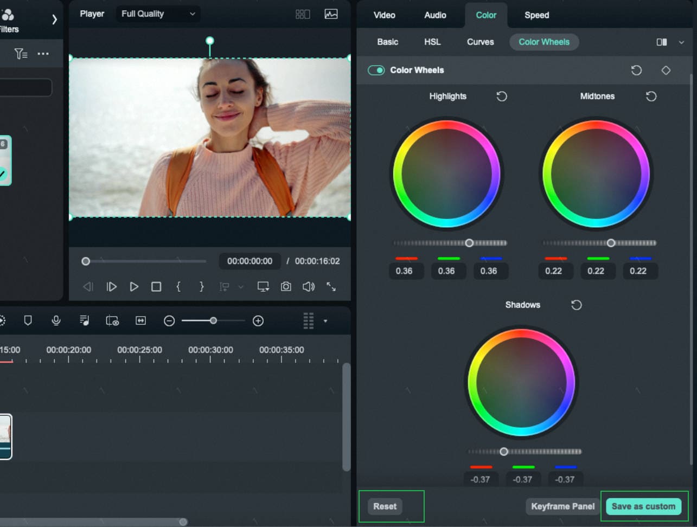Image resolution: width=697 pixels, height=527 pixels.
Task: Open the external monitor display icon
Action: coord(263,287)
